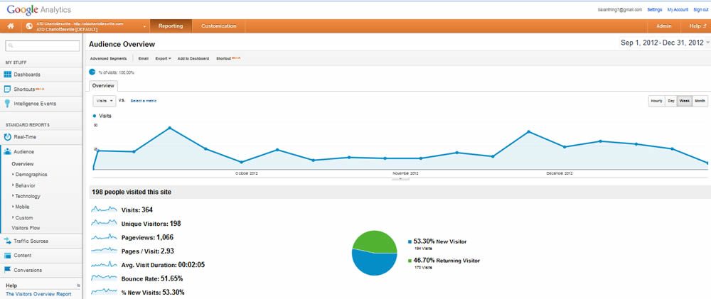
Task: Expand the Demographics tree item
Action: coord(14,175)
